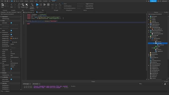Viewport: 169px width, 95px height.
Task: Select ServerStorage in the Explorer
Action: 155,35
